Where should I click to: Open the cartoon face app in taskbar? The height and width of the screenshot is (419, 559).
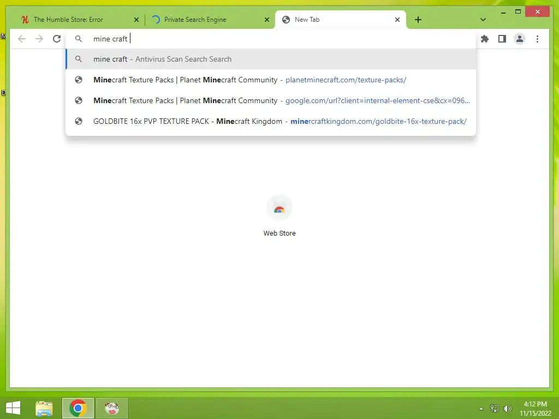(112, 408)
